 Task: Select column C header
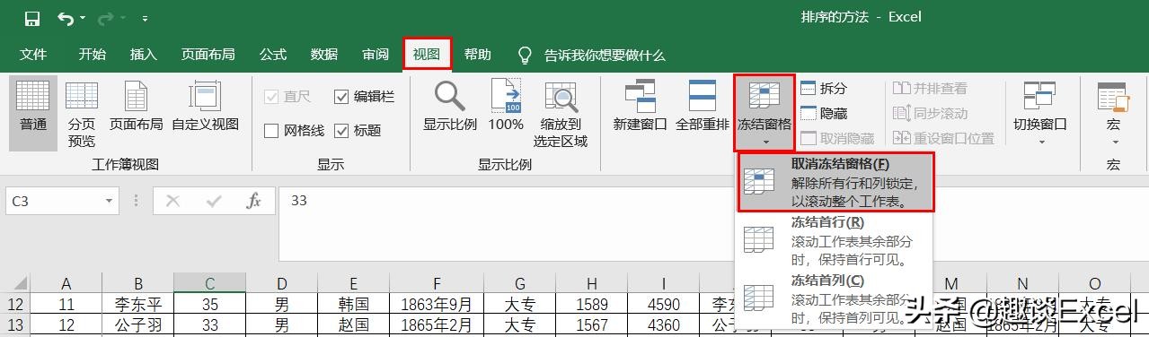pyautogui.click(x=209, y=282)
